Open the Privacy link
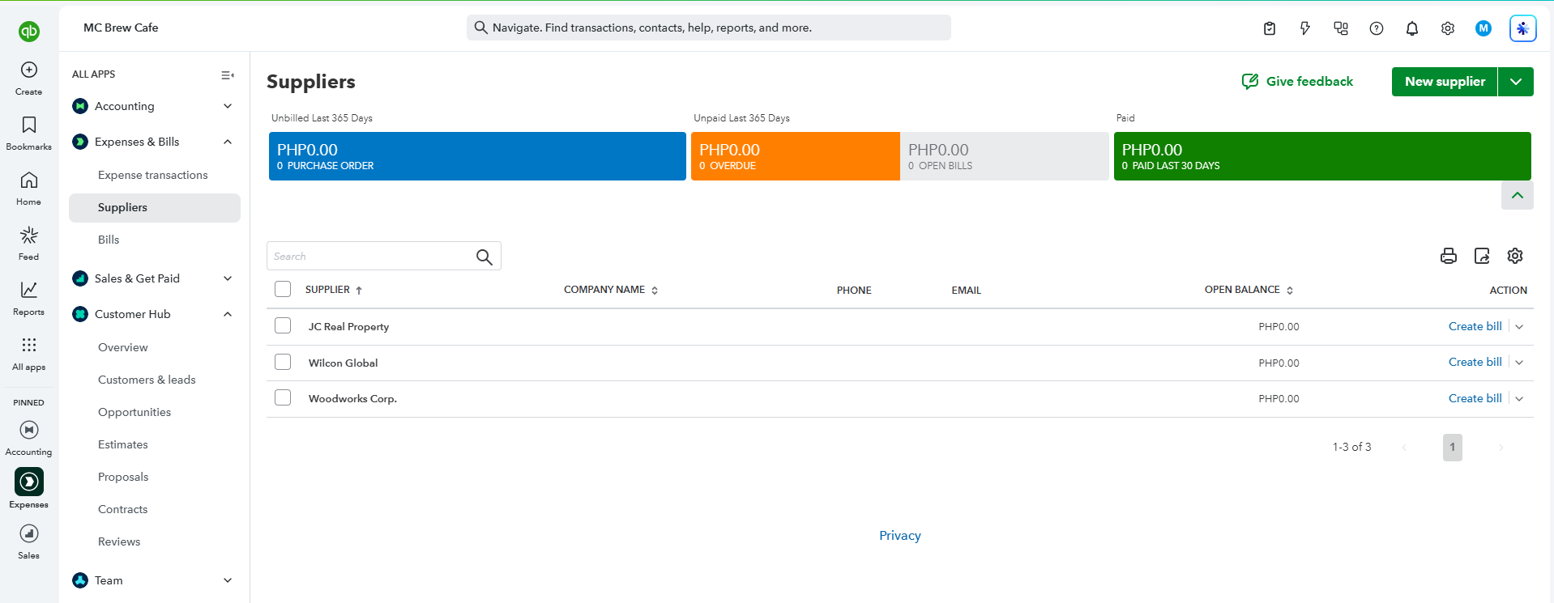1554x603 pixels. click(x=900, y=536)
